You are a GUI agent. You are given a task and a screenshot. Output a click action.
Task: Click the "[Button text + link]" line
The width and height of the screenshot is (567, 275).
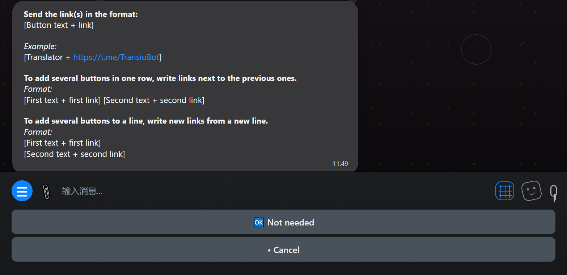(x=59, y=25)
